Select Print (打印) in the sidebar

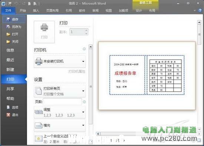click(x=13, y=79)
